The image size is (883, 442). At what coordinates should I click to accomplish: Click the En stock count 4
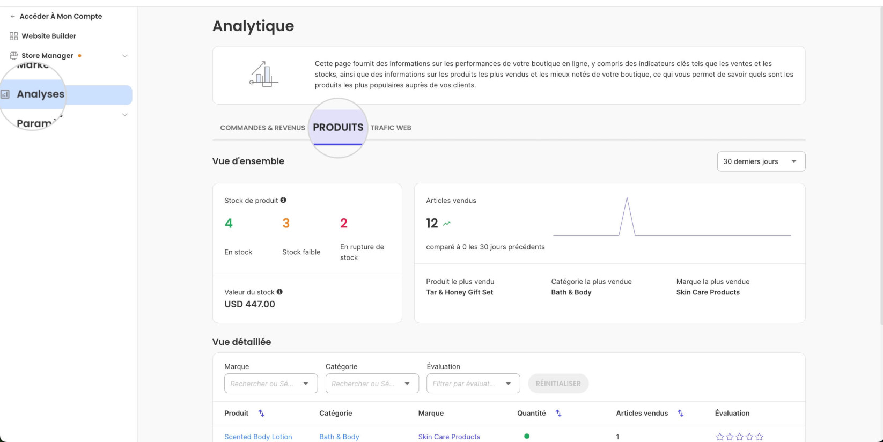(x=229, y=223)
